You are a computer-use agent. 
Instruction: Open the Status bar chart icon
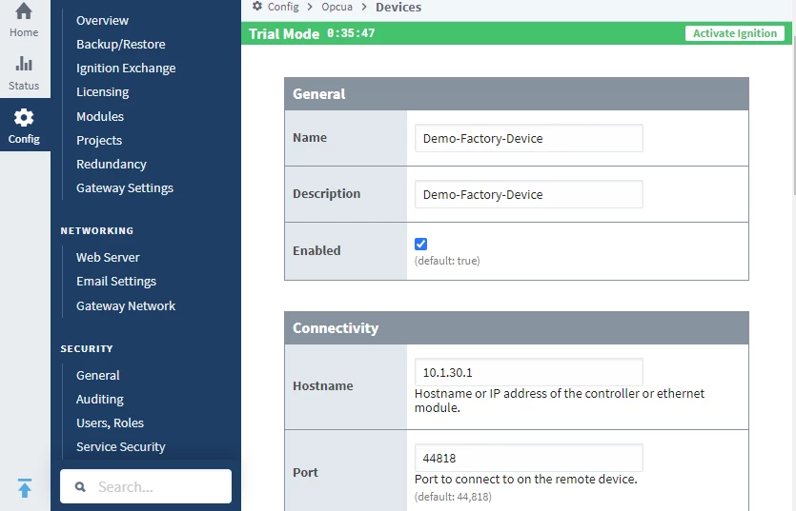(x=24, y=65)
